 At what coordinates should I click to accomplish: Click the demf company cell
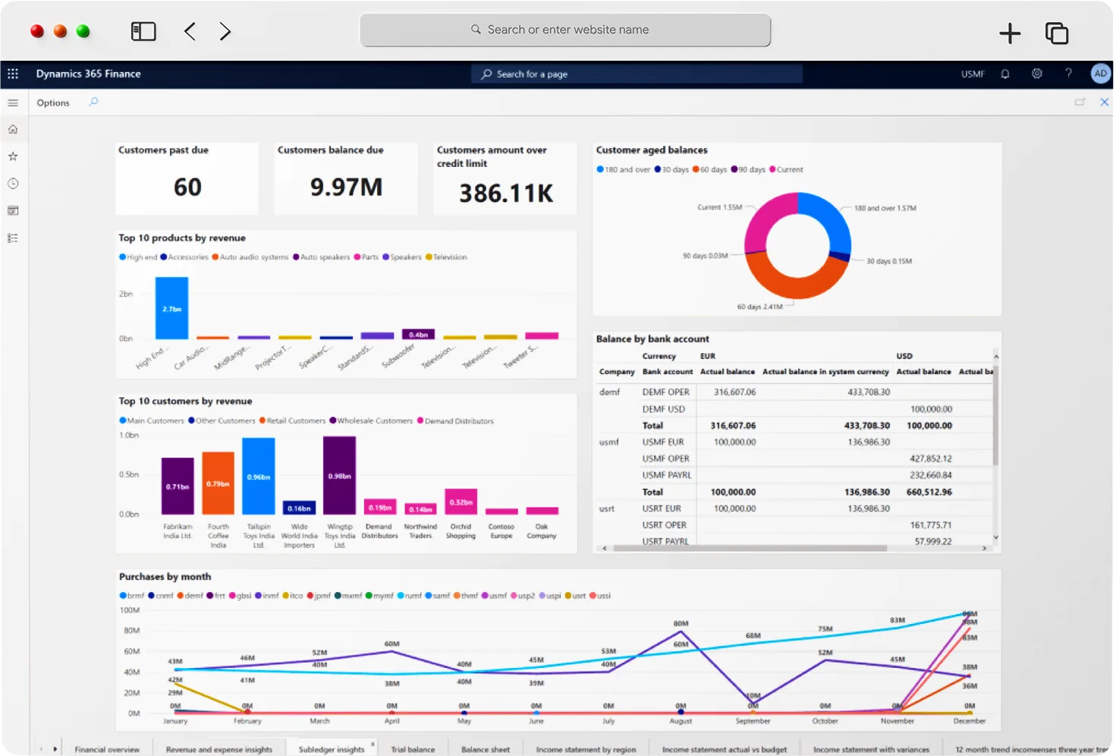tap(609, 392)
